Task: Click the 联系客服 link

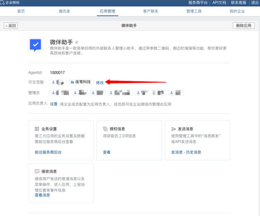Action: 239,3
